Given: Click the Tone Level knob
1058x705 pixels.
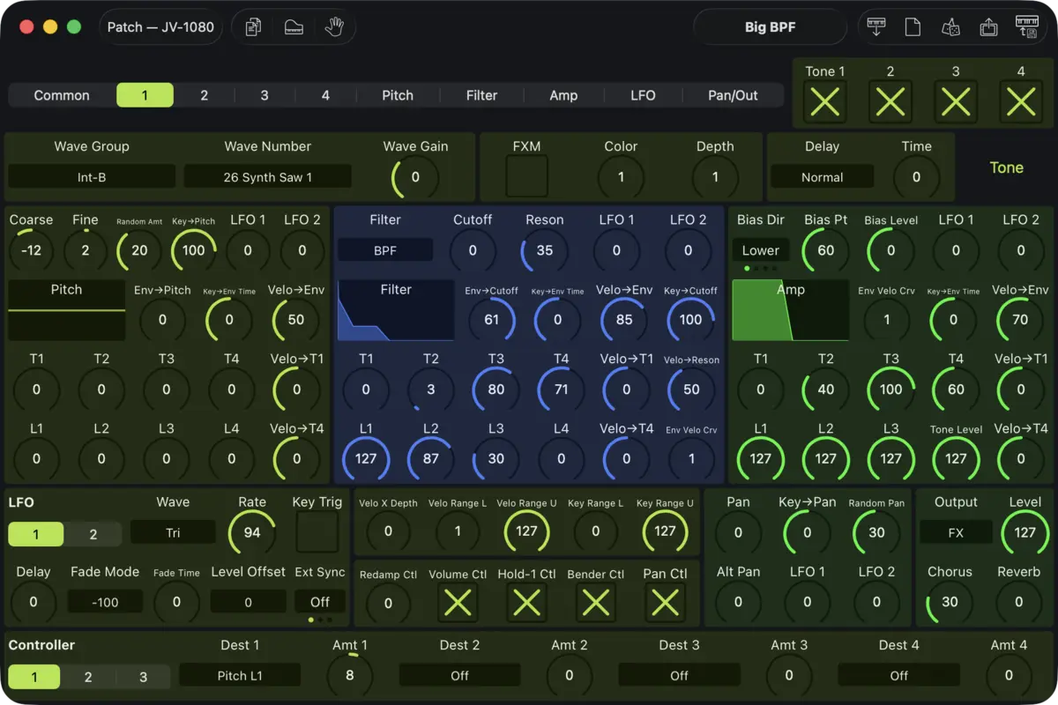Looking at the screenshot, I should coord(957,458).
